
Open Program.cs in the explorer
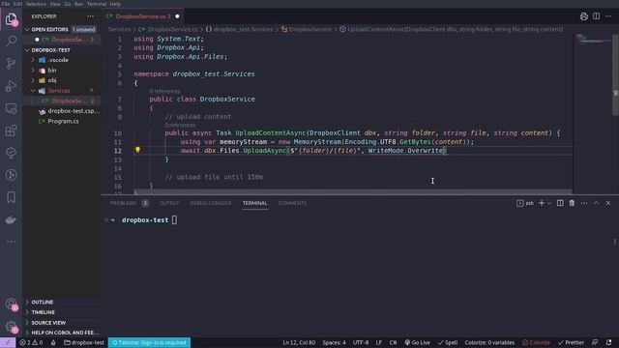(63, 121)
